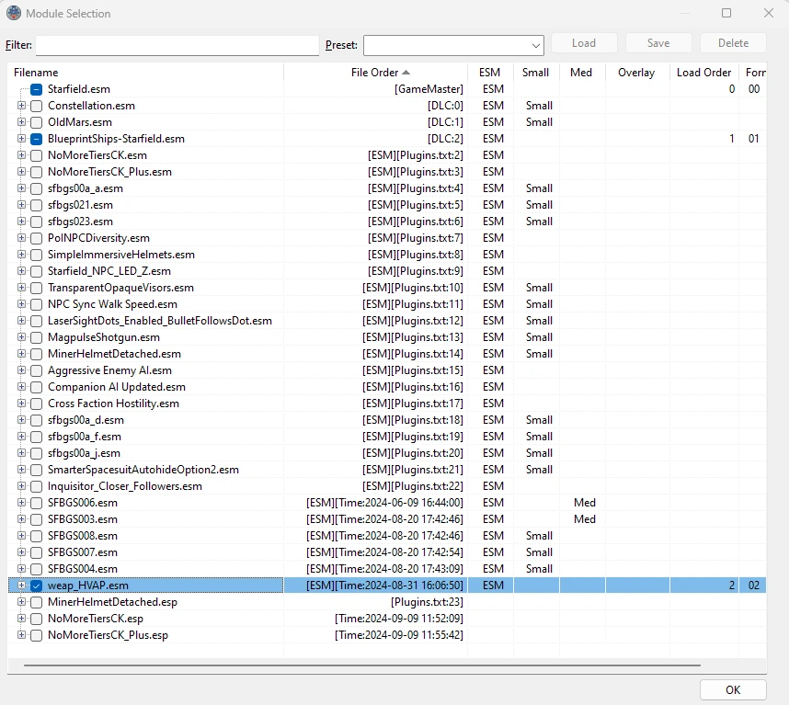The height and width of the screenshot is (705, 789).
Task: Select the NoMoreTiersCK_Plus.esp row
Action: coord(387,635)
